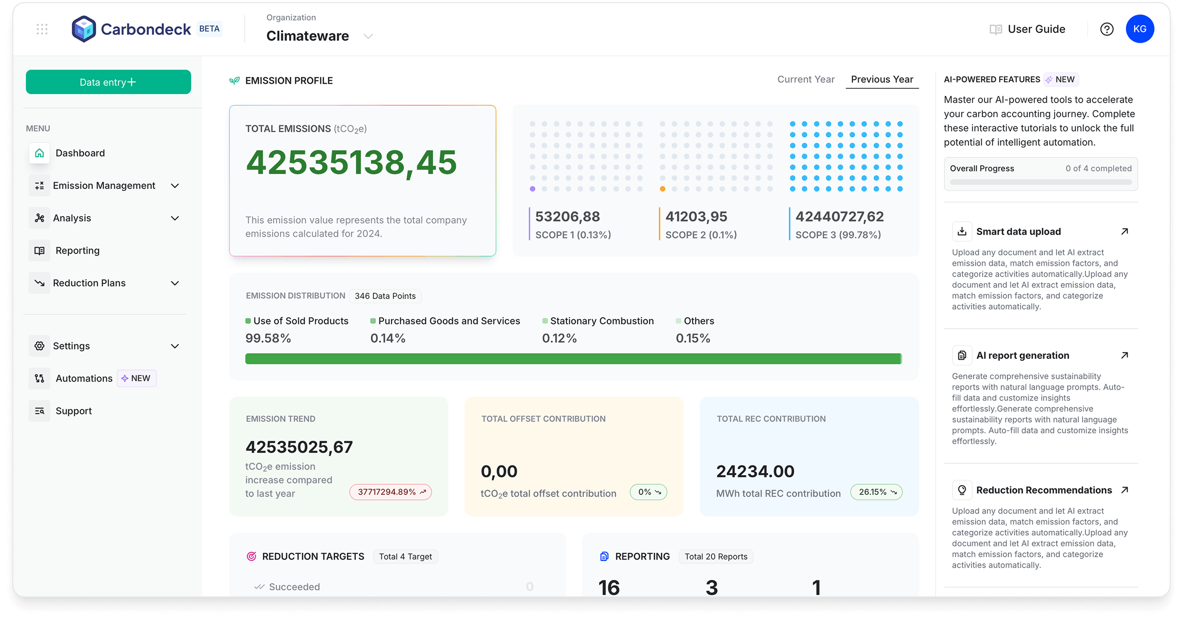Open the help question mark icon

(1106, 29)
